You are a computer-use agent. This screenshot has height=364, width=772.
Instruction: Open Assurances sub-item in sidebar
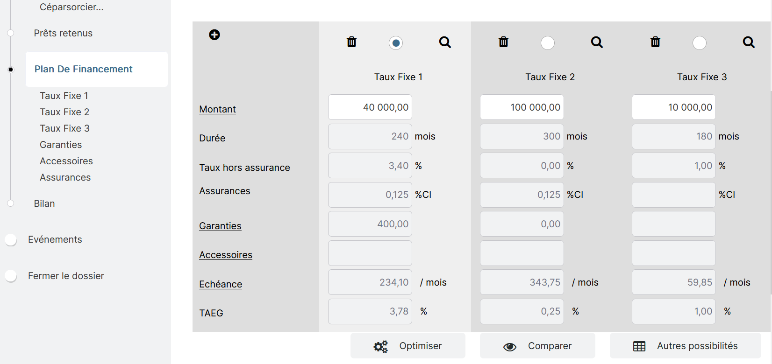click(65, 177)
